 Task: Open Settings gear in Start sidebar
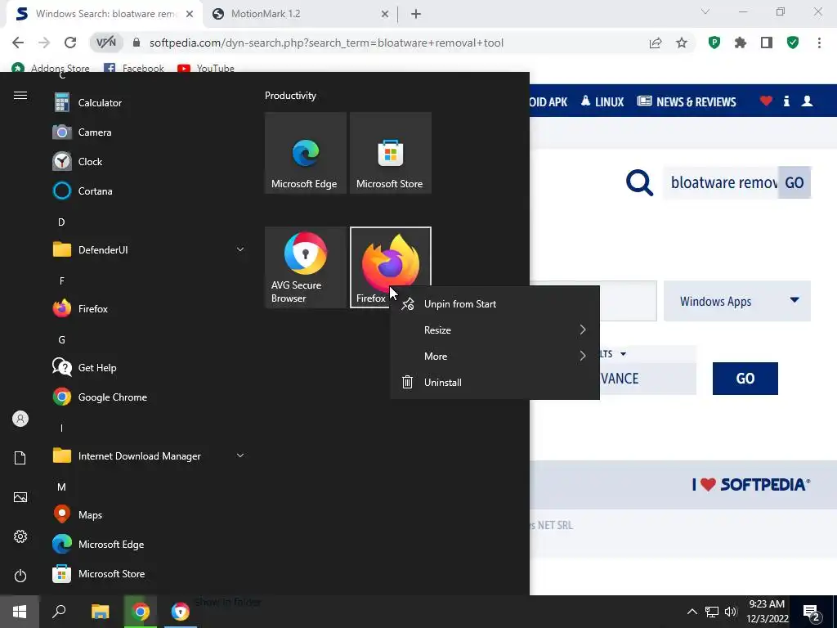pos(20,536)
